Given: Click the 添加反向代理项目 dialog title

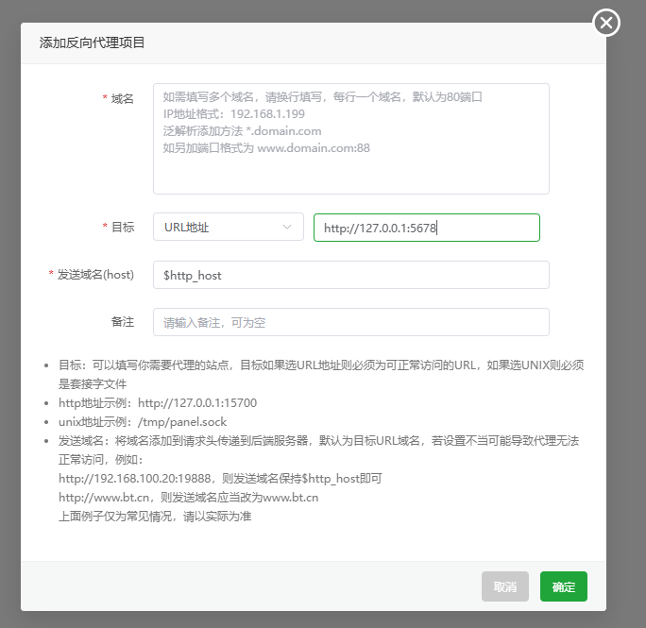Looking at the screenshot, I should [x=92, y=43].
